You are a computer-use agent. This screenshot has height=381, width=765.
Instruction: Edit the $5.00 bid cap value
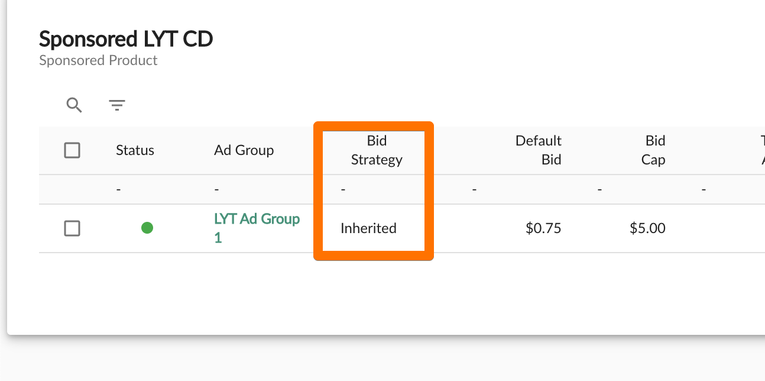tap(647, 228)
